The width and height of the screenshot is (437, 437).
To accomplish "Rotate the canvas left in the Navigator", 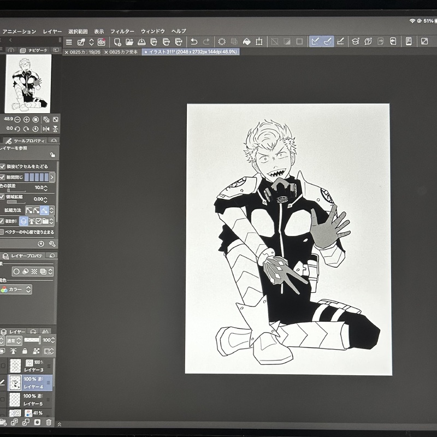I will [17, 129].
